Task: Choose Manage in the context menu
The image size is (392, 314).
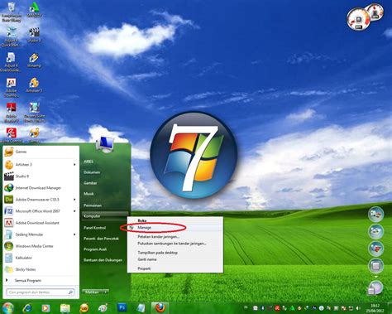Action: coord(175,228)
